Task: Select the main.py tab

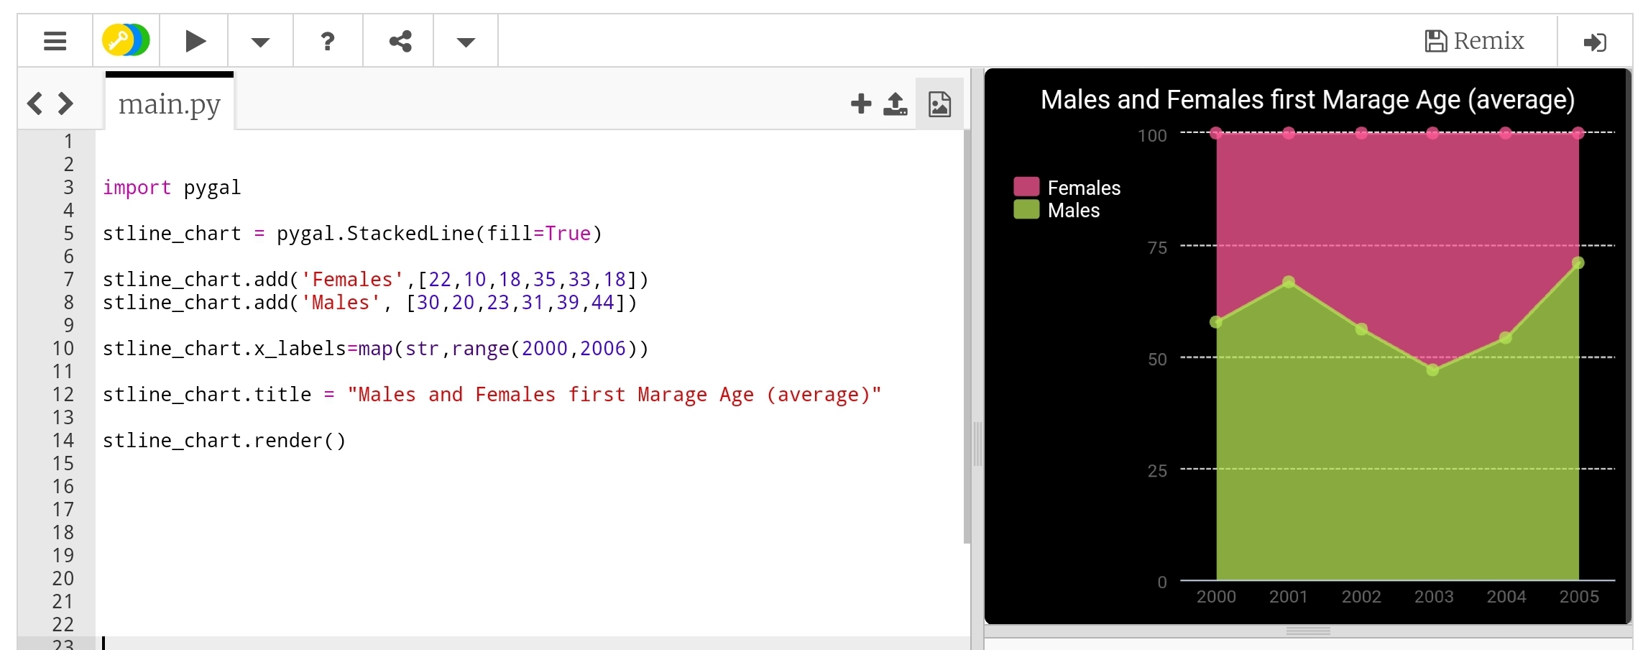Action: pyautogui.click(x=169, y=104)
